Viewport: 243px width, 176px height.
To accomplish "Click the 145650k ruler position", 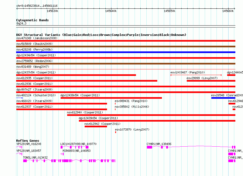I will point(170,11).
